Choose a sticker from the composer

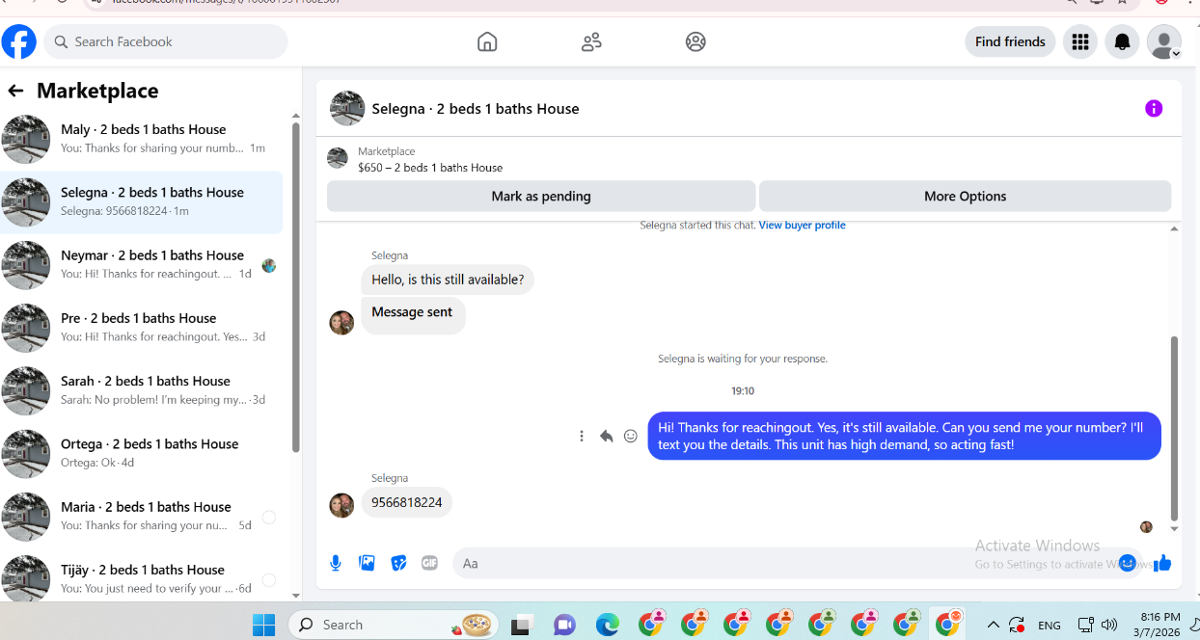(x=398, y=563)
